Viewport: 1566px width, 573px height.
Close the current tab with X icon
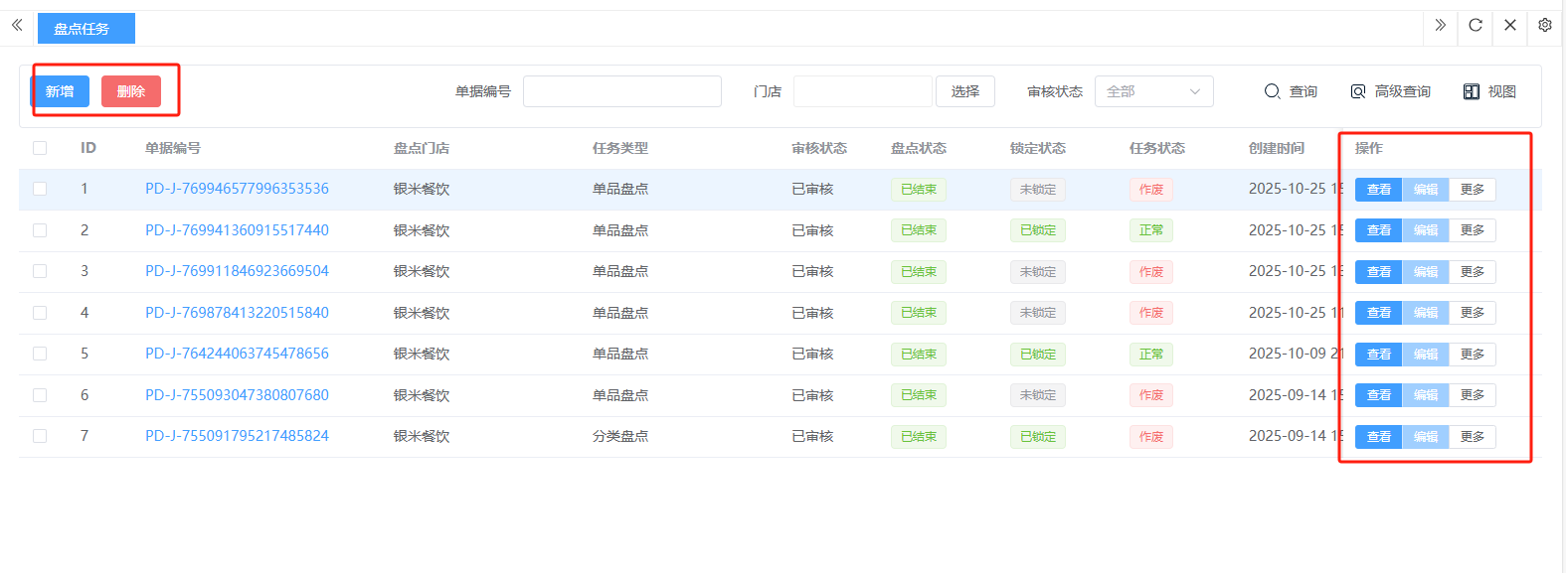pyautogui.click(x=1510, y=26)
